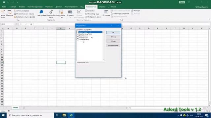Customize the quick access toolbar

[x=17, y=2]
